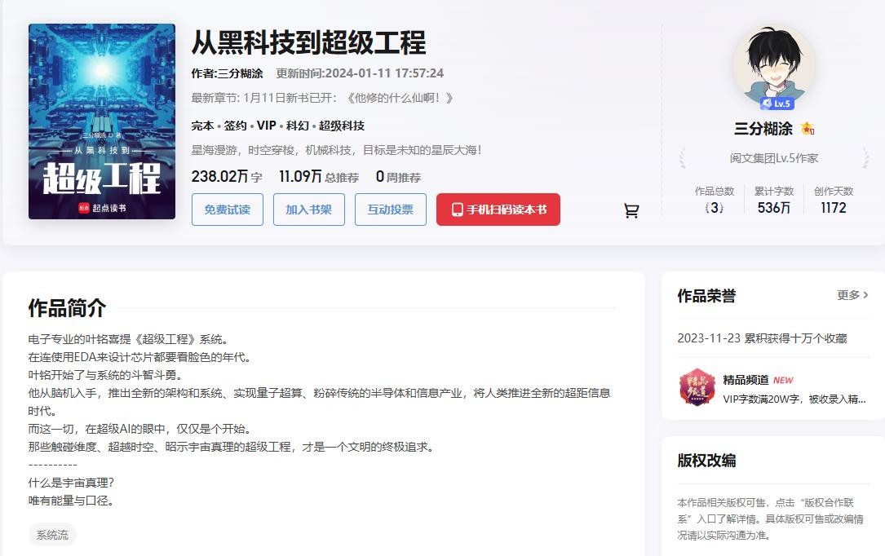Open latest chapter 《他修的什么仙啊！》 link

399,98
